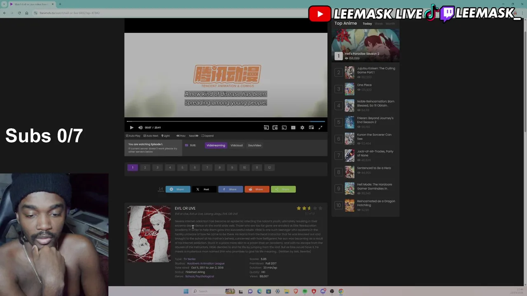Open One Piece in Top Anime
This screenshot has height=296, width=527.
[364, 85]
